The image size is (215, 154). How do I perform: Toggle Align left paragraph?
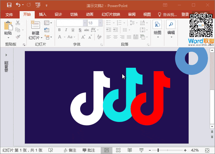click(x=109, y=37)
